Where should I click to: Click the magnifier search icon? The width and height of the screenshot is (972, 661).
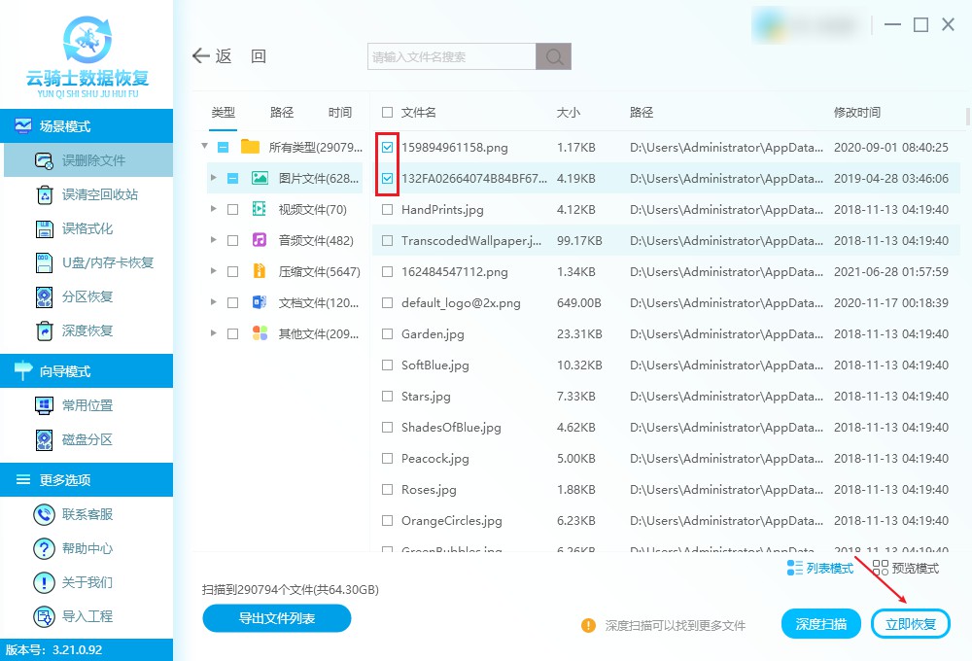pos(553,56)
